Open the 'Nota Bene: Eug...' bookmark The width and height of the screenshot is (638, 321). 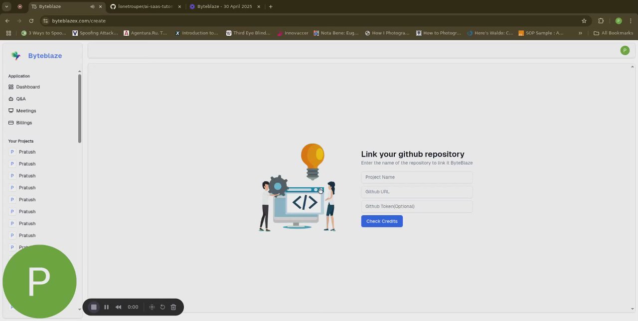point(336,33)
